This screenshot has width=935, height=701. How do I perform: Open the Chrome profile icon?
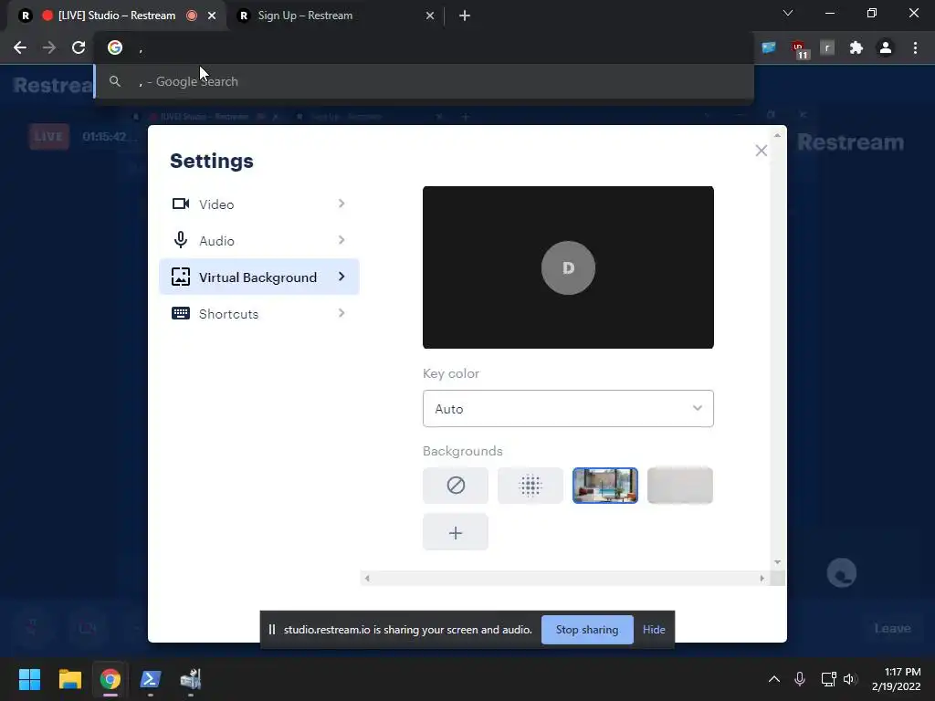click(x=886, y=47)
